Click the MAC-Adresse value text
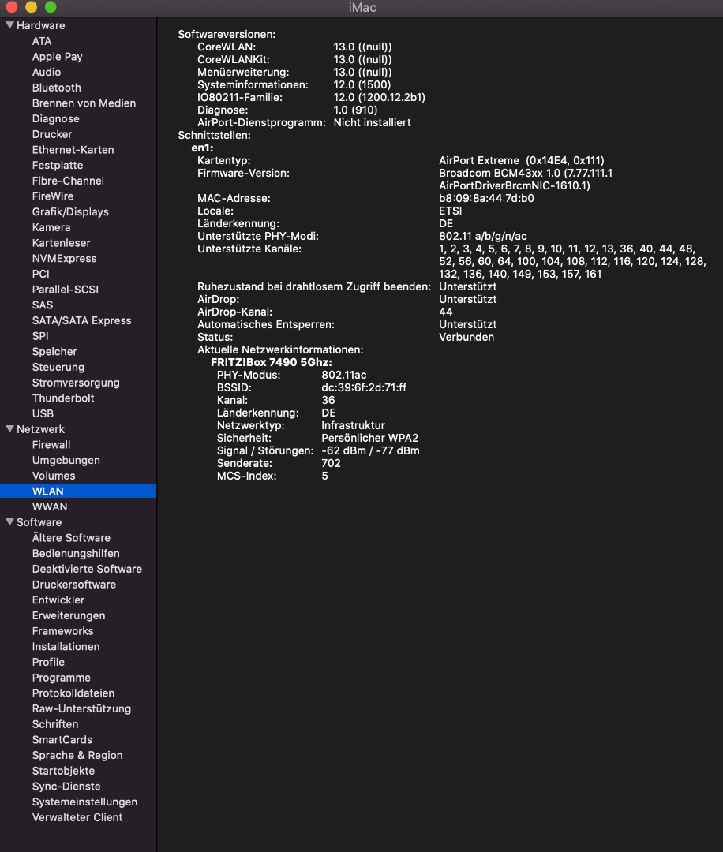 (x=486, y=198)
